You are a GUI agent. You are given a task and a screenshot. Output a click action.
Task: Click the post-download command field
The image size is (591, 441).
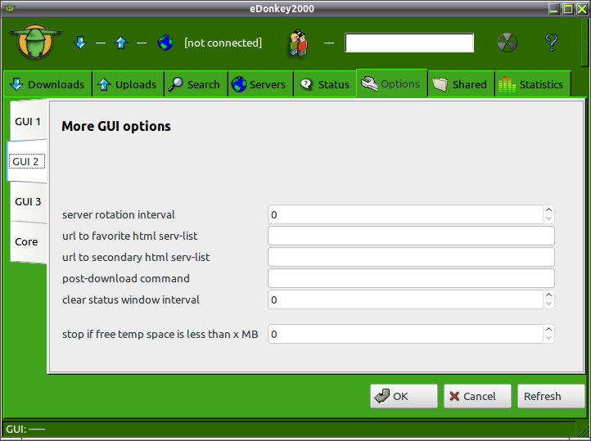(411, 278)
